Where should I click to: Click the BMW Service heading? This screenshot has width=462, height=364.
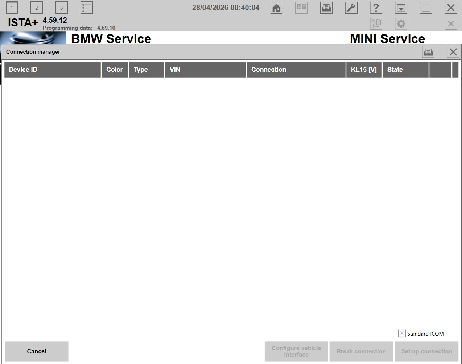point(111,38)
